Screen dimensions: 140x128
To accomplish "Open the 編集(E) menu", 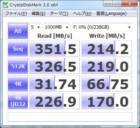I will click(38, 14).
